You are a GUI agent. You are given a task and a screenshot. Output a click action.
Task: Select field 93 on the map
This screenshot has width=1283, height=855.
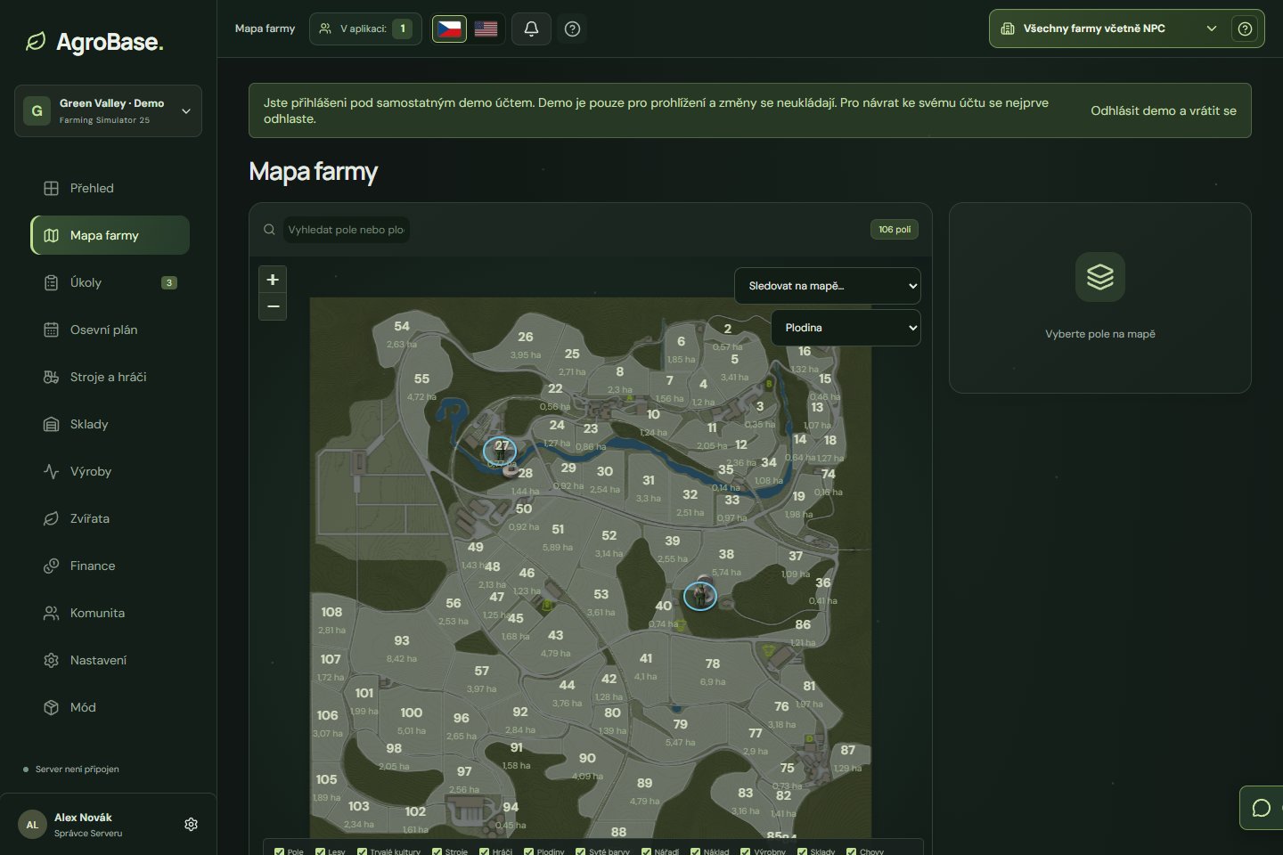pyautogui.click(x=402, y=640)
